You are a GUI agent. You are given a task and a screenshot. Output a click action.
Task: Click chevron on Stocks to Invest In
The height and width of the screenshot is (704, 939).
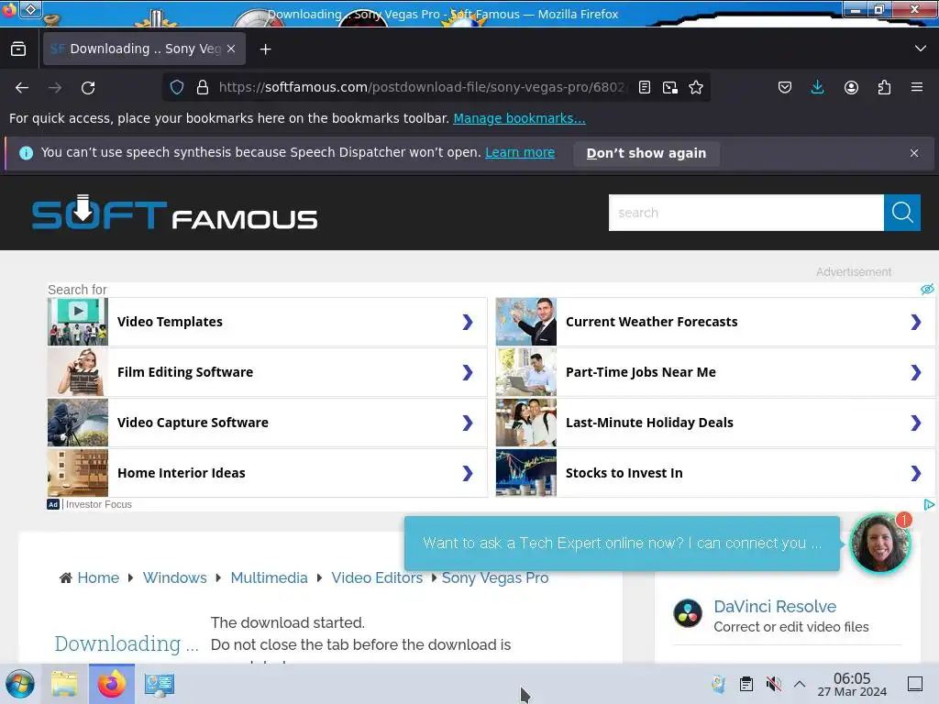[916, 473]
